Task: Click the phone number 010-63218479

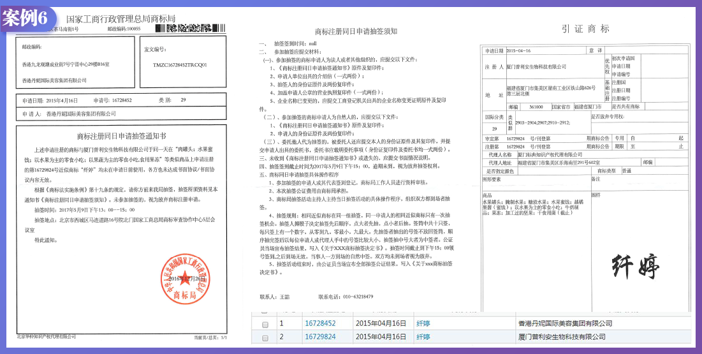Action: 357,297
